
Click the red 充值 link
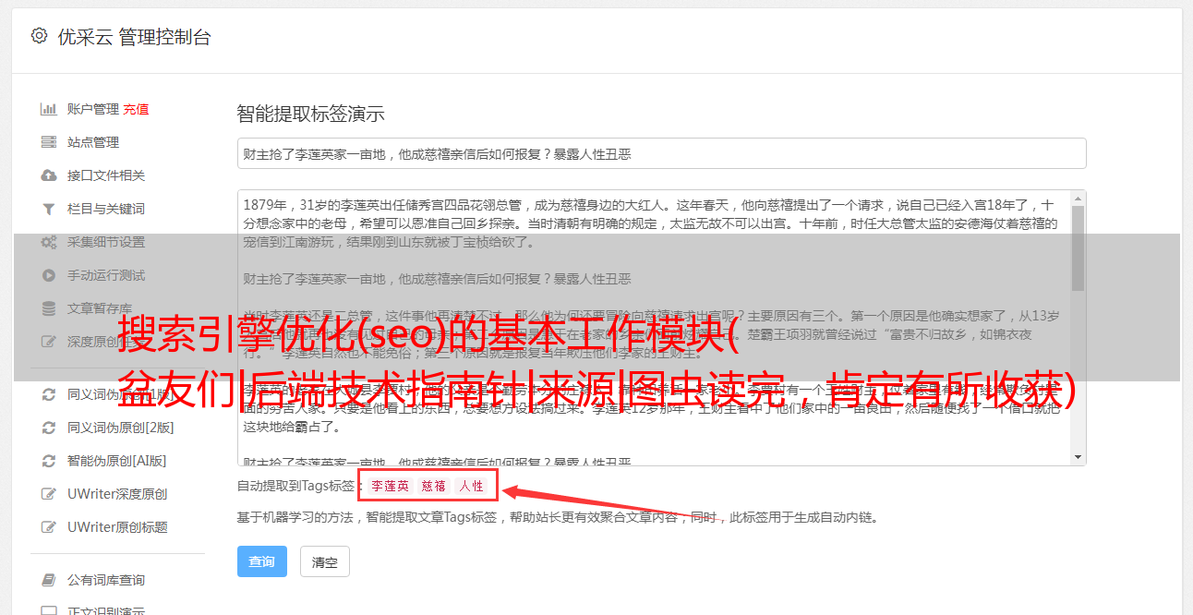click(136, 109)
